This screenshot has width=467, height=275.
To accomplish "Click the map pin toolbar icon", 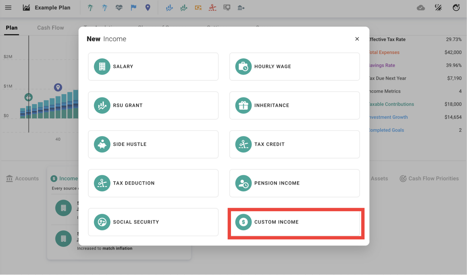I will [148, 7].
